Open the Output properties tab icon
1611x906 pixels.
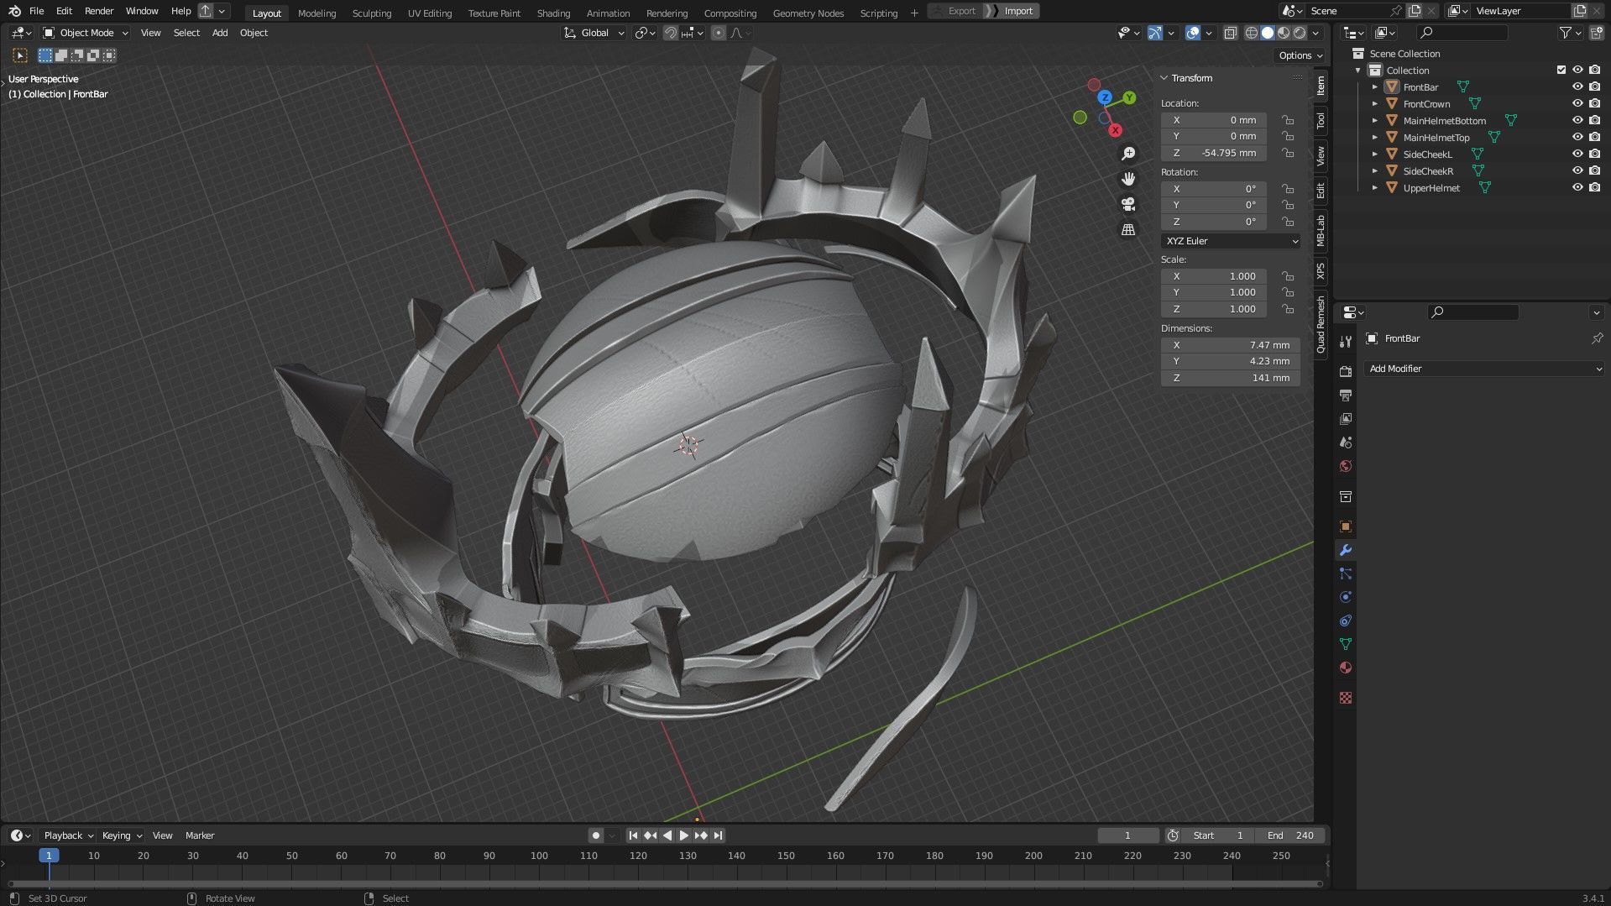coord(1346,395)
